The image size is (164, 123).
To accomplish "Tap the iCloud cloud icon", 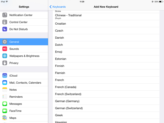I will point(5,76).
